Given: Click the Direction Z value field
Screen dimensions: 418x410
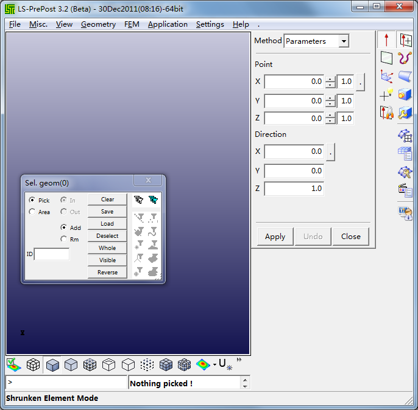Looking at the screenshot, I should (294, 189).
